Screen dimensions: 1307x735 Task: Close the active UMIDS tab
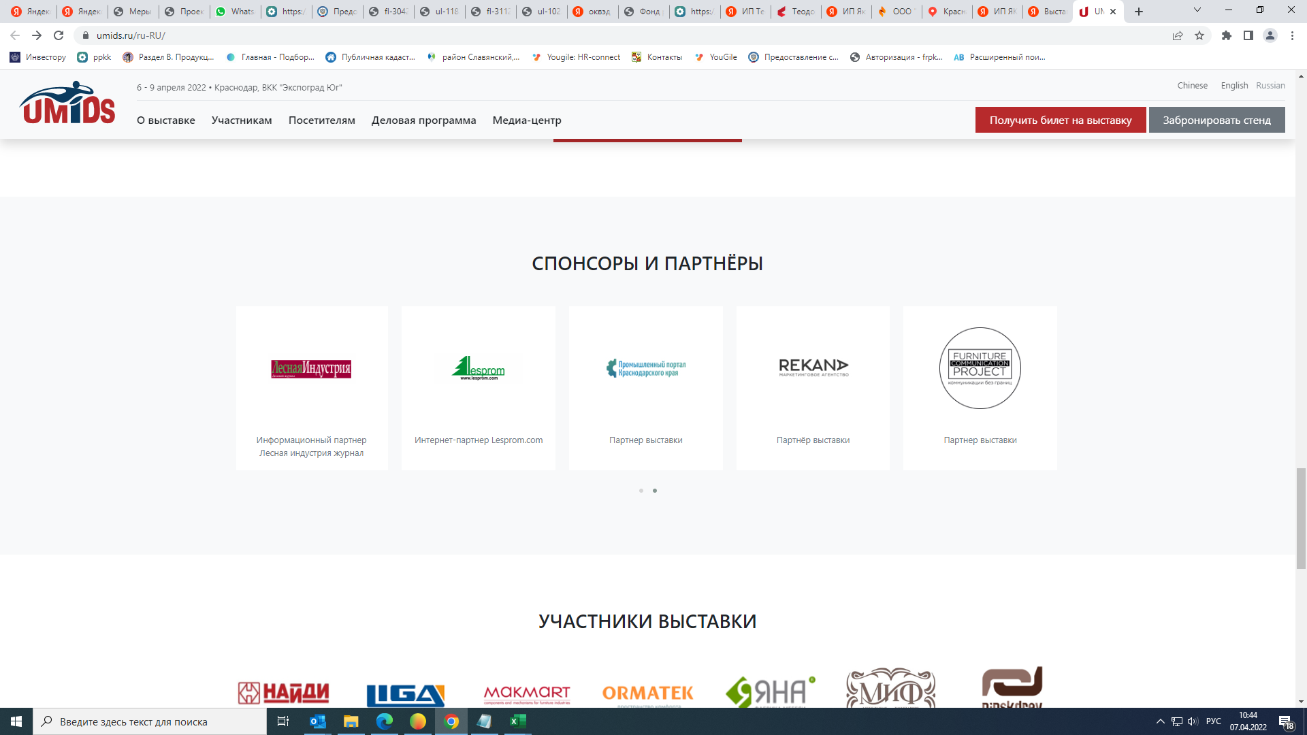[1113, 12]
